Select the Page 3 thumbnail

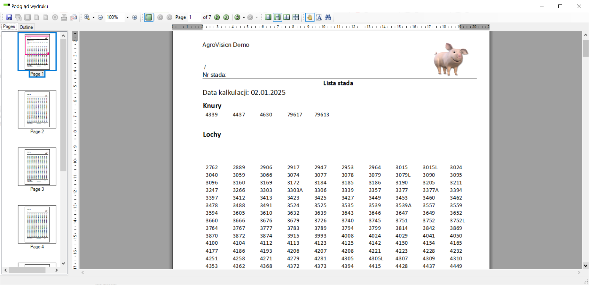(37, 167)
